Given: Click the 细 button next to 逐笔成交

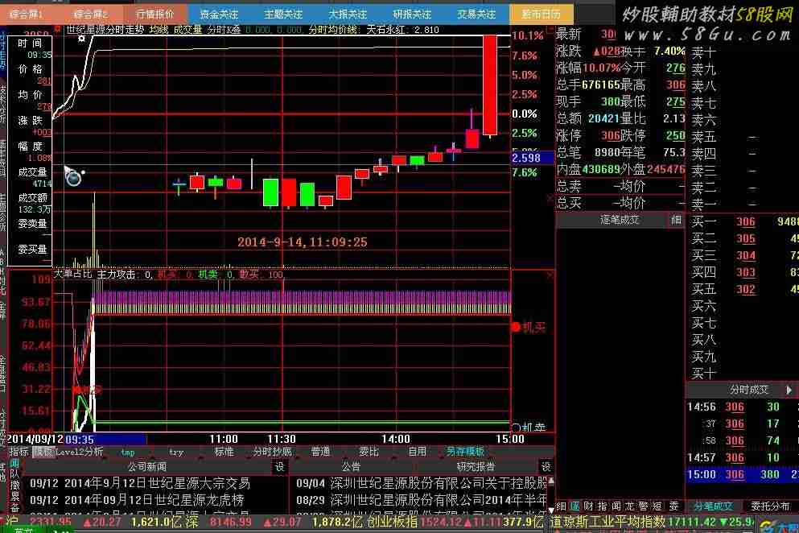Looking at the screenshot, I should click(x=676, y=220).
